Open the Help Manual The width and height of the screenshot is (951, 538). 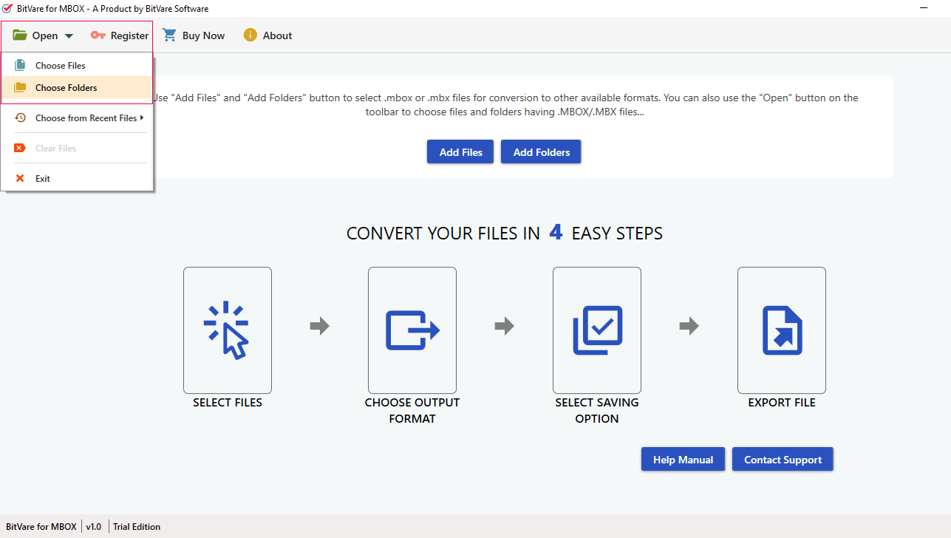click(683, 460)
